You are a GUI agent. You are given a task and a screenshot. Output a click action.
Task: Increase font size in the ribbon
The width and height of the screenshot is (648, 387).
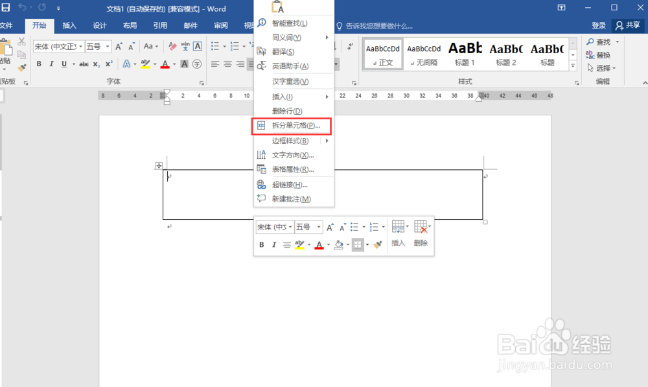click(119, 46)
